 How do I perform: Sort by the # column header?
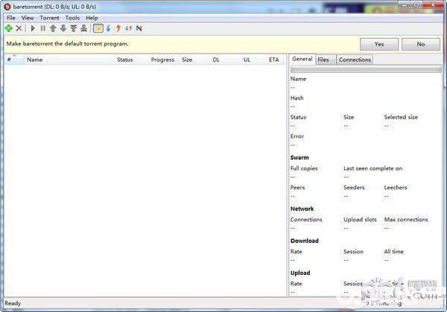click(14, 59)
